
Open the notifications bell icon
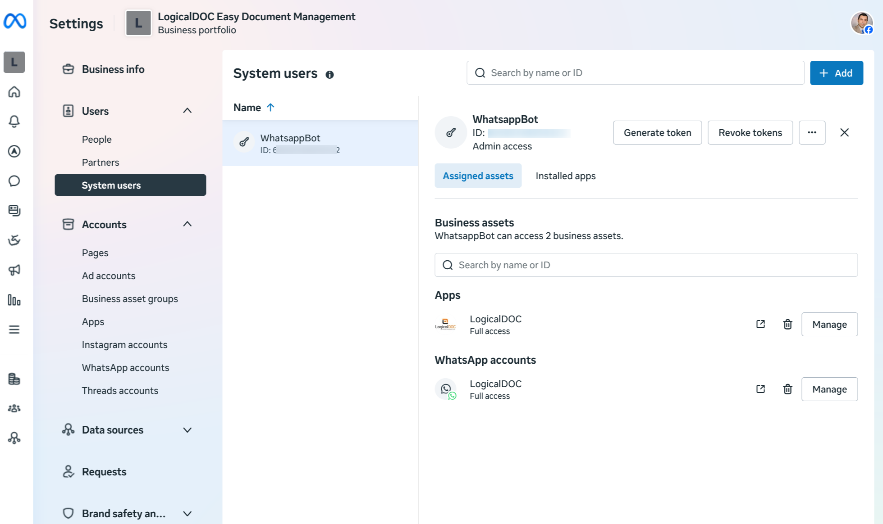click(14, 122)
